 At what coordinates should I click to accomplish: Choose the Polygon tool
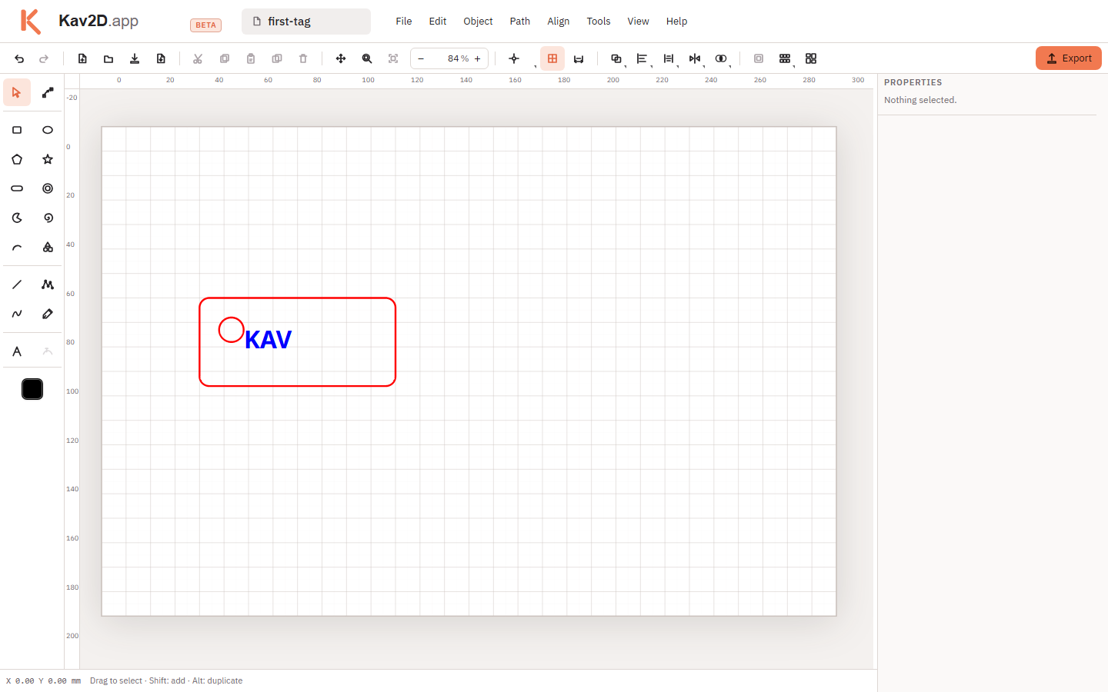click(17, 159)
